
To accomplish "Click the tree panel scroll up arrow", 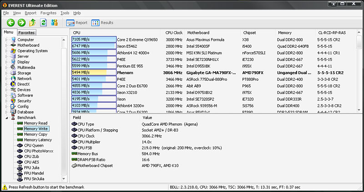I will (64, 39).
